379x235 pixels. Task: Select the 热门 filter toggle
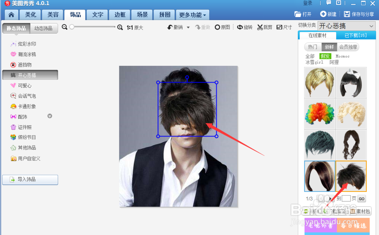tap(313, 47)
